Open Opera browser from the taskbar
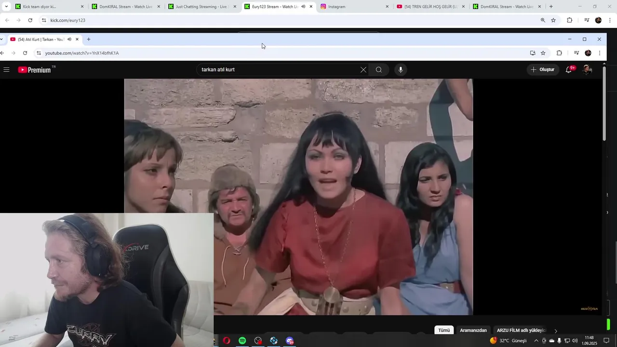The image size is (617, 347). (x=227, y=341)
